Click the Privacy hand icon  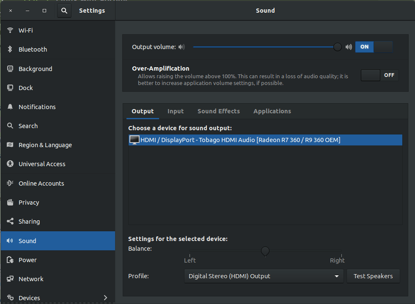10,203
